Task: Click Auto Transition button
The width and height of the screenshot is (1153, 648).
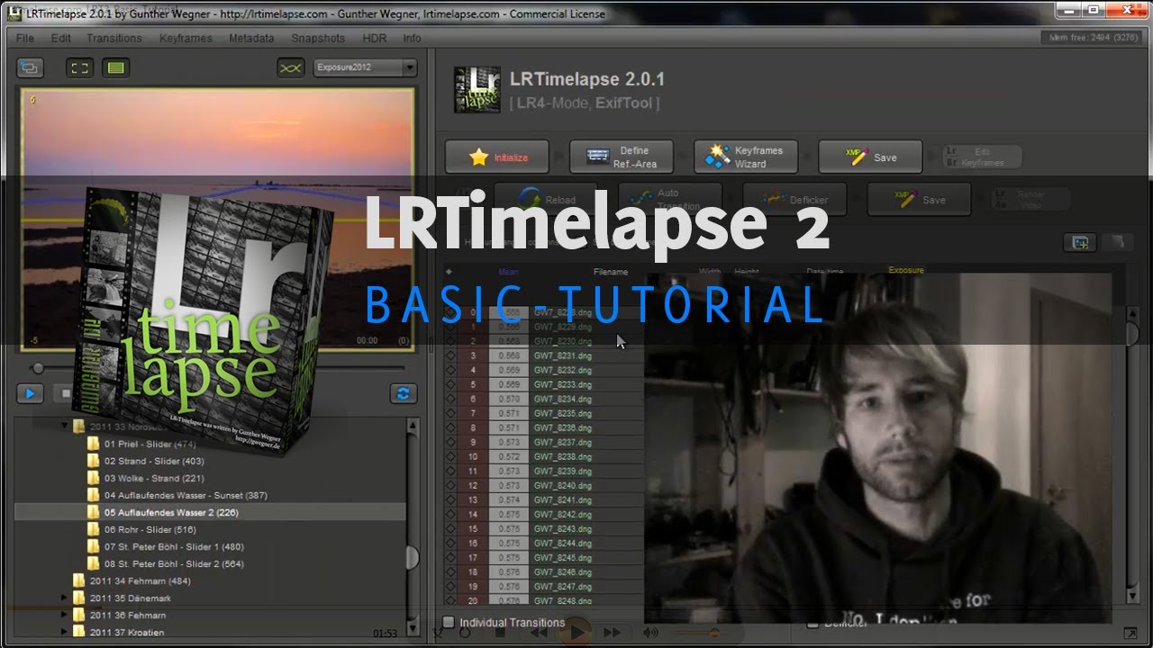Action: coord(670,200)
